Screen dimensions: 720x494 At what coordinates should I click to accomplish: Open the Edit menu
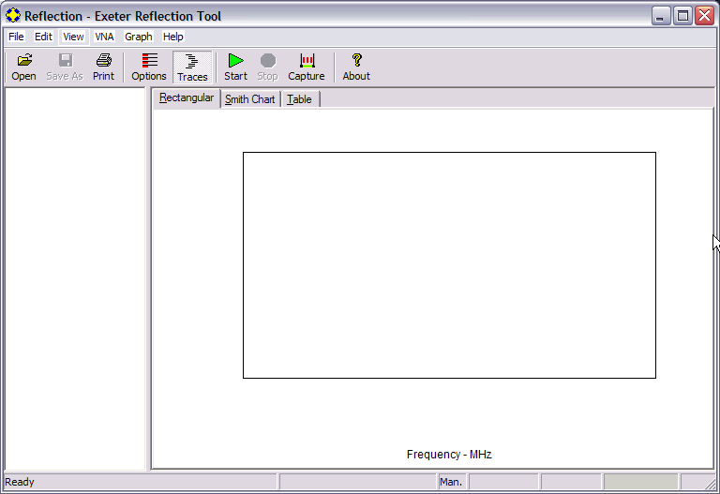point(44,37)
